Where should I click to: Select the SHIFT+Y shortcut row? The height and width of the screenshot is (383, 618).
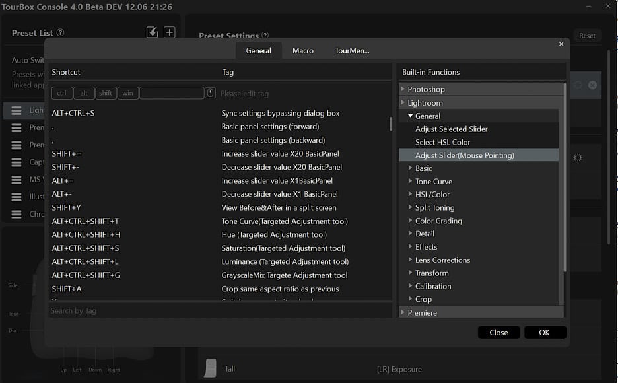219,207
